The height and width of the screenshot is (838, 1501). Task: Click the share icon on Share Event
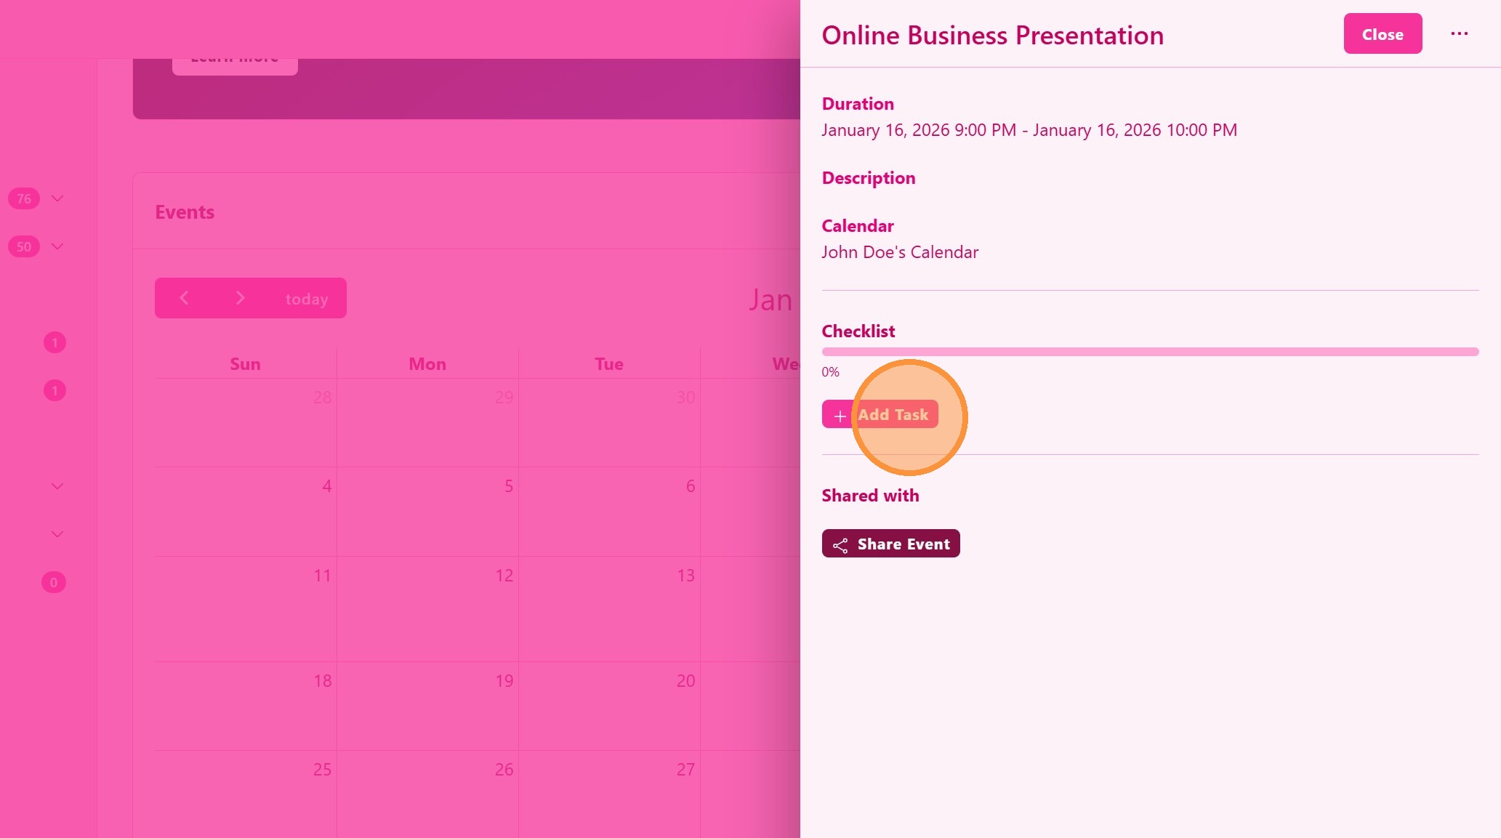840,545
